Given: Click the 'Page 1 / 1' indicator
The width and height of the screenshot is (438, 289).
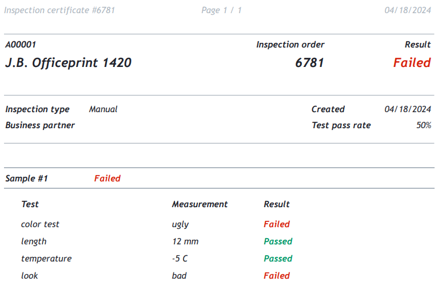Looking at the screenshot, I should pos(221,10).
